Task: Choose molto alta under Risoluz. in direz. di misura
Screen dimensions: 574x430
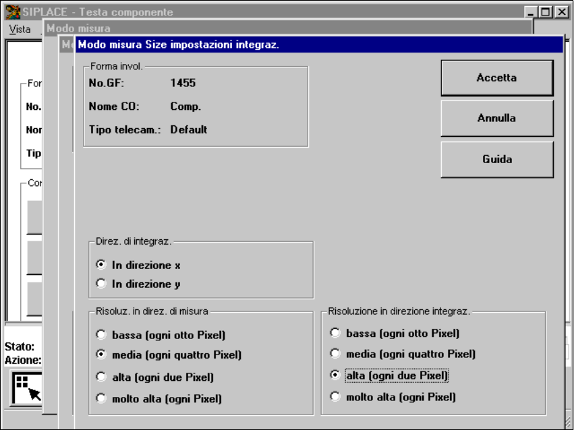Action: pos(101,398)
